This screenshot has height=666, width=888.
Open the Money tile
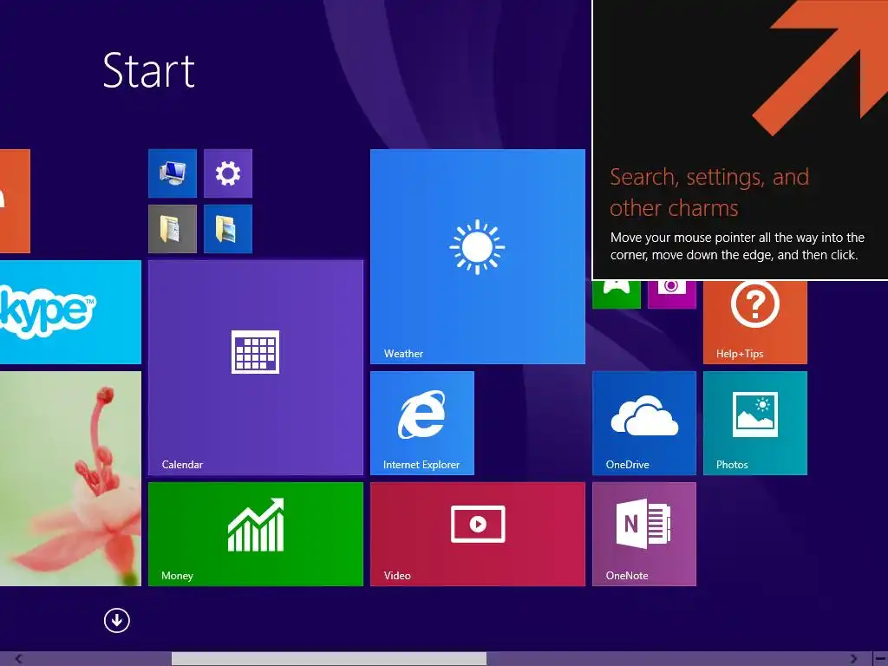tap(256, 534)
